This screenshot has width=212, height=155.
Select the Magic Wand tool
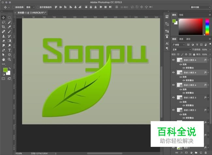click(9, 22)
